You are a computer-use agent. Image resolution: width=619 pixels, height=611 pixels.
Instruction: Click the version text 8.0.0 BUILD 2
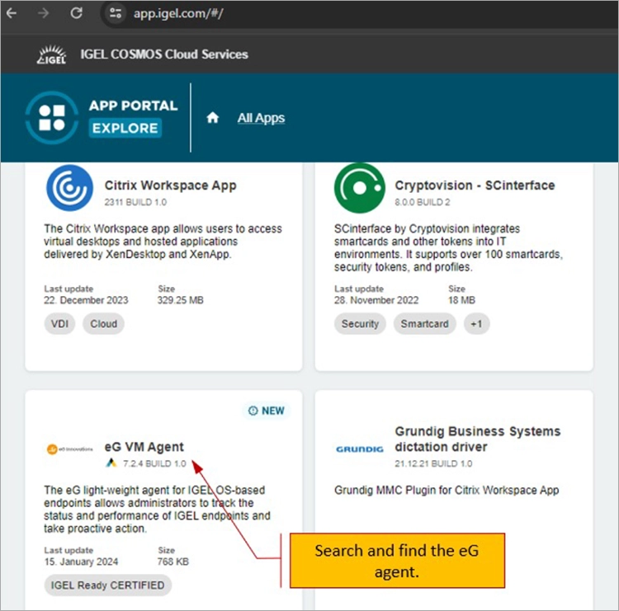pos(423,202)
